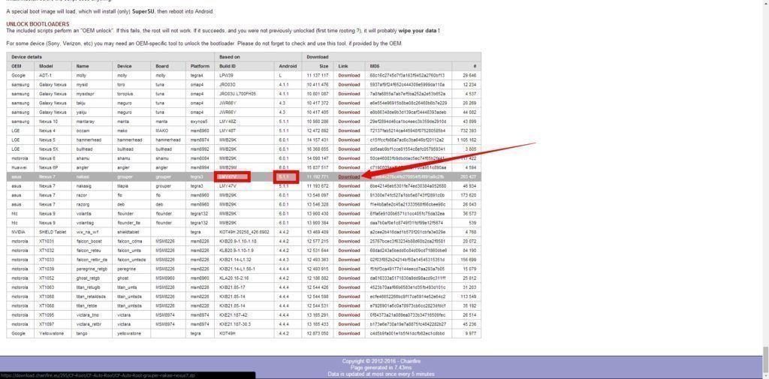
Task: Download the XT1031 falcon_boost package
Action: 348,241
